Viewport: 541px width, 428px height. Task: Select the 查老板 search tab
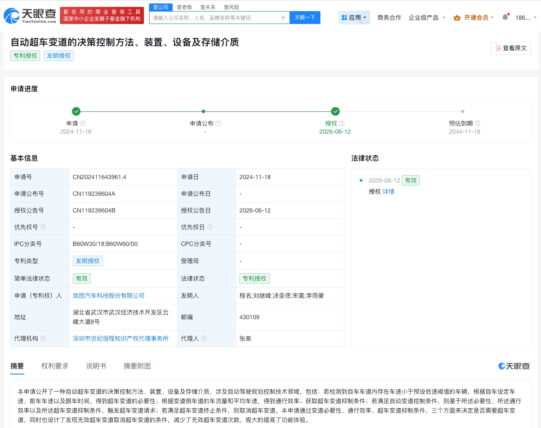pos(185,7)
